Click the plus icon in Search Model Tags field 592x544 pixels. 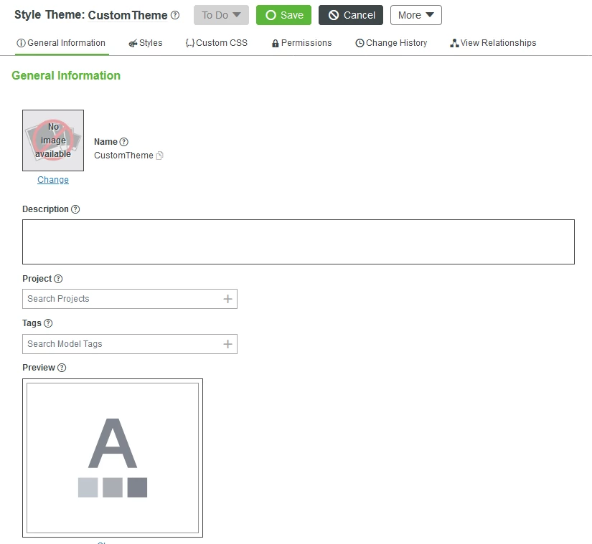[x=228, y=344]
